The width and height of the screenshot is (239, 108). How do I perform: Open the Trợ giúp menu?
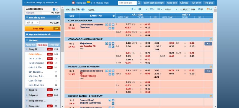209,3
